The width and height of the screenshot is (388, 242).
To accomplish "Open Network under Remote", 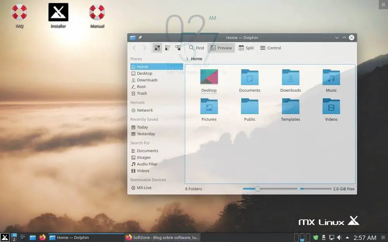I will 157,110.
